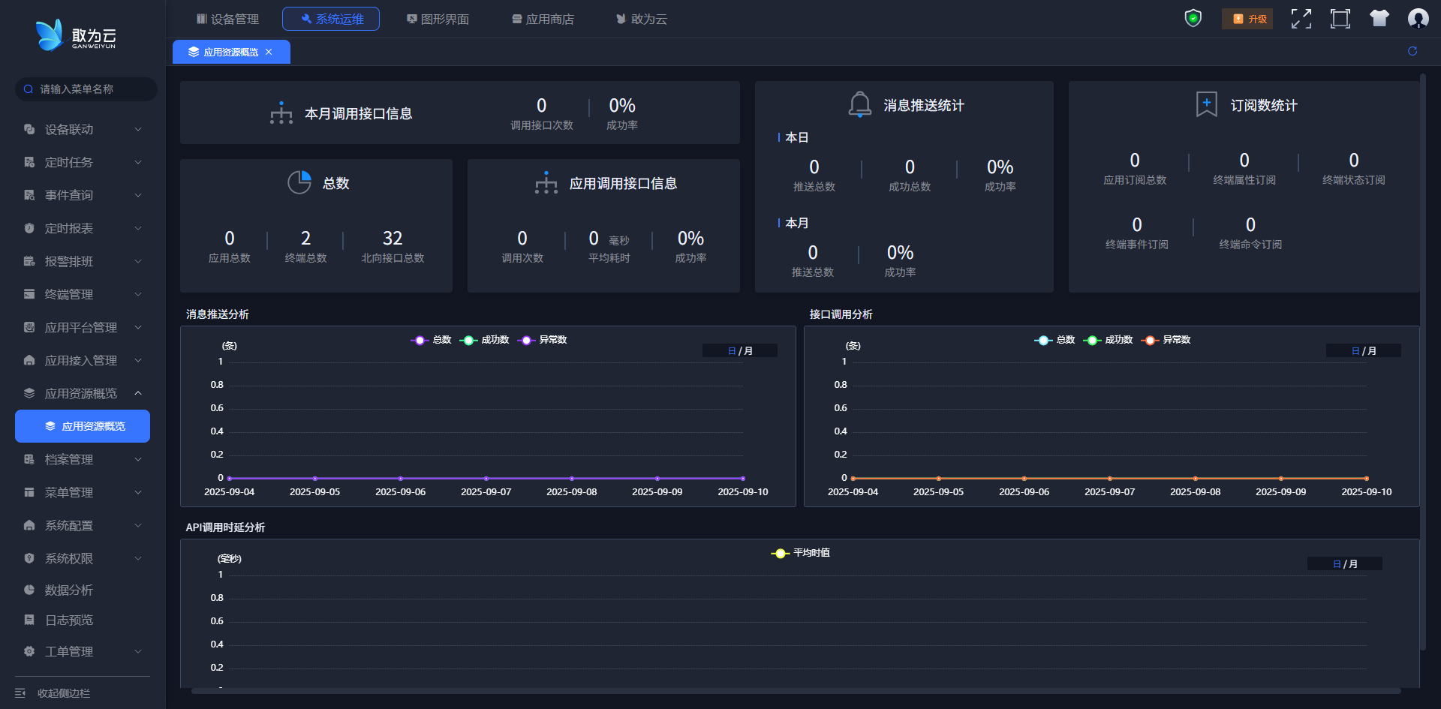Enter fullscreen using the expand arrows icon
This screenshot has width=1441, height=709.
1301,19
